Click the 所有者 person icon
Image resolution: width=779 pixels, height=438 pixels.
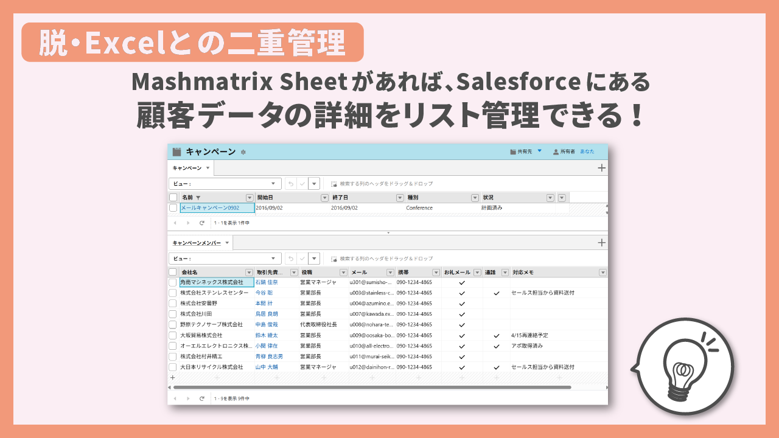coord(556,152)
